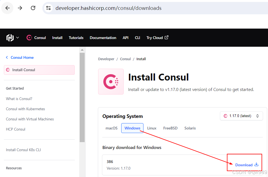Click the download arrow icon for 386
The width and height of the screenshot is (268, 177).
click(x=256, y=165)
